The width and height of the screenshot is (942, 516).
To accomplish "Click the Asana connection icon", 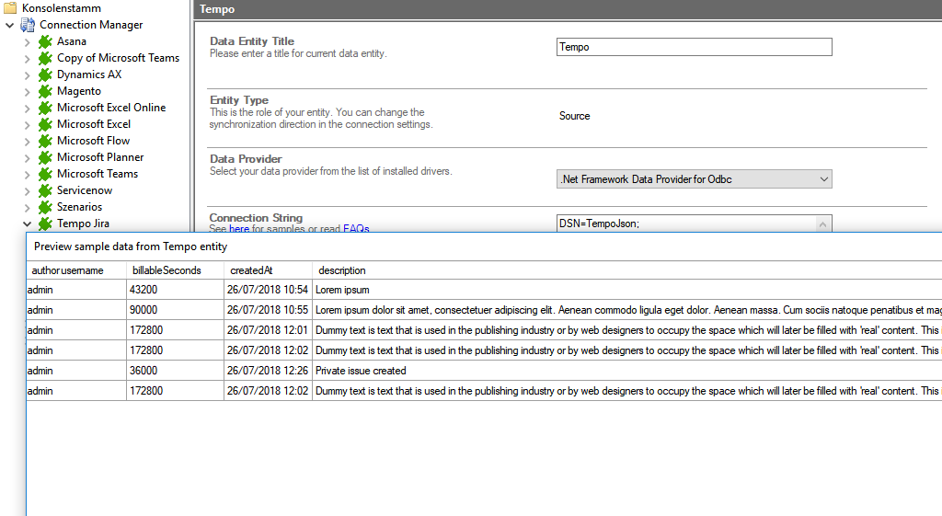I will tap(45, 41).
